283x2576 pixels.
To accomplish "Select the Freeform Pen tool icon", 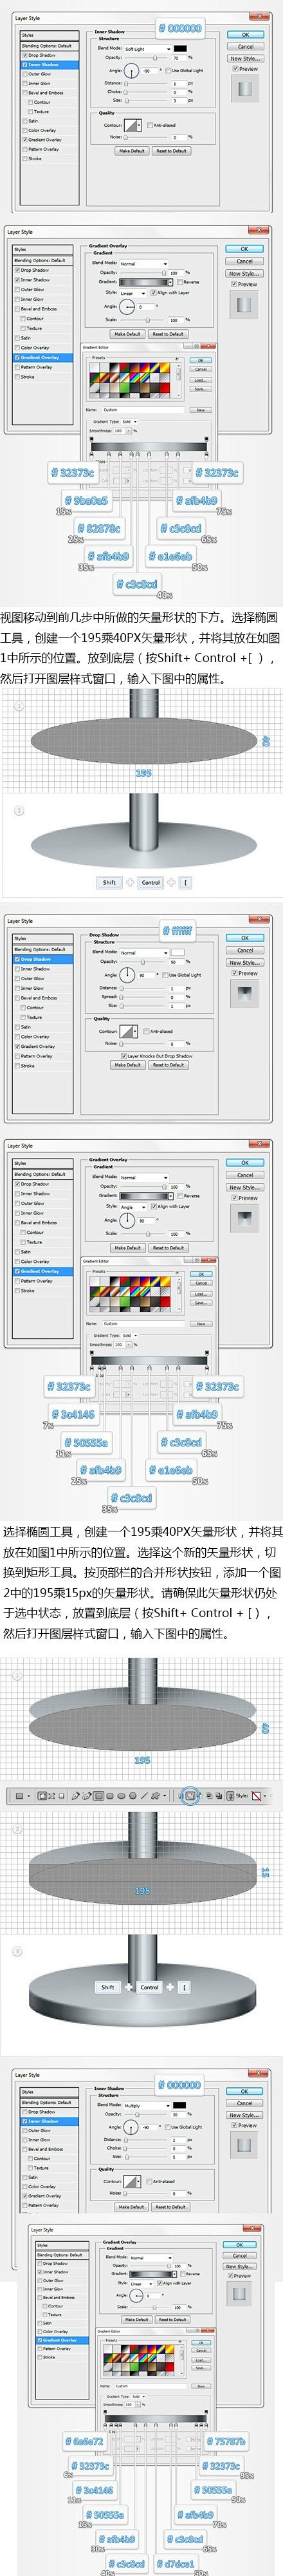I will [86, 1796].
